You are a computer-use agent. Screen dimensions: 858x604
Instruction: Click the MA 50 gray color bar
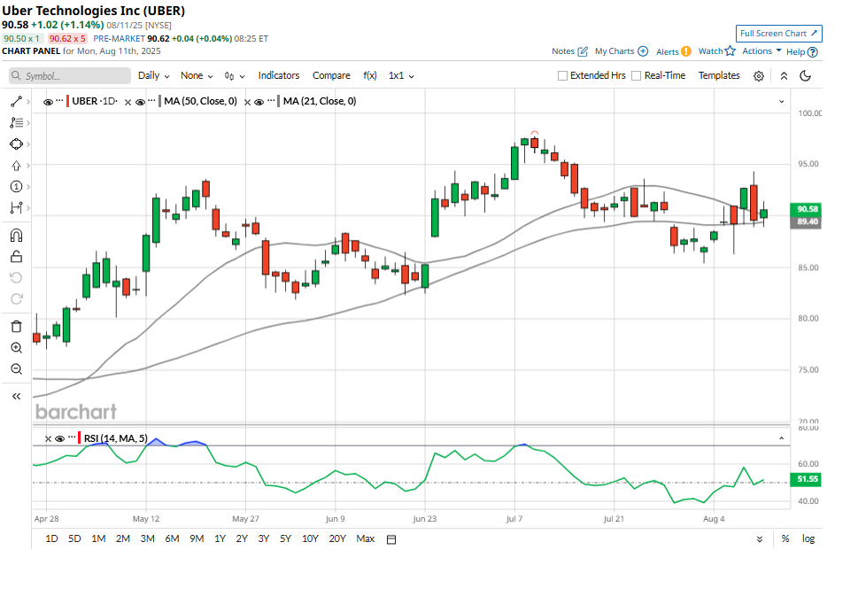(x=159, y=101)
